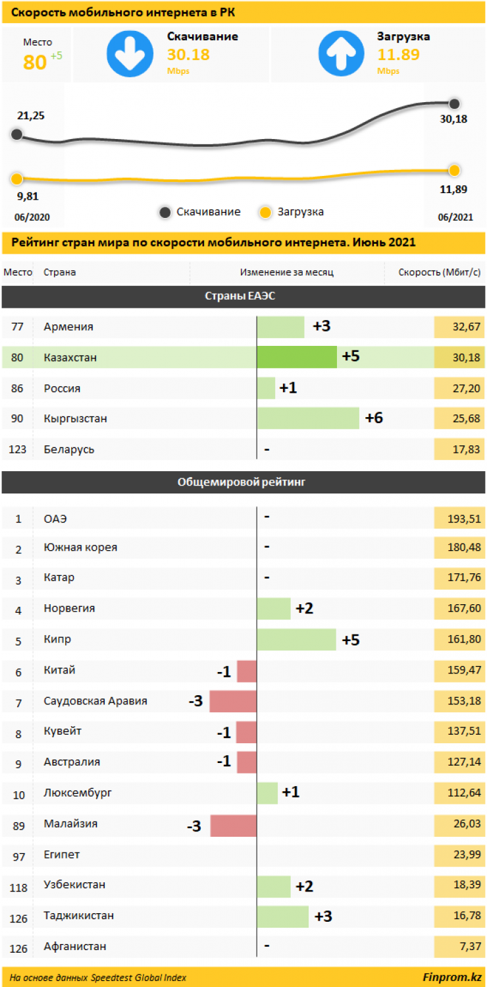Click the gray Скачивание legend dot

click(x=165, y=212)
